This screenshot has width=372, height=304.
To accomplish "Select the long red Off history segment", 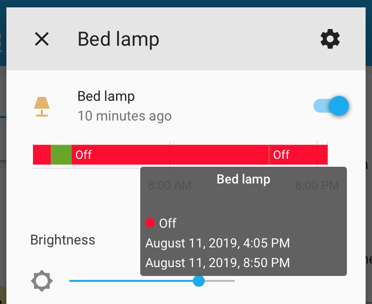I will (x=170, y=155).
